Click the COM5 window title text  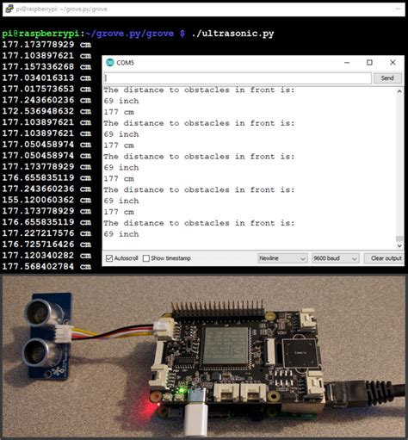pos(125,63)
